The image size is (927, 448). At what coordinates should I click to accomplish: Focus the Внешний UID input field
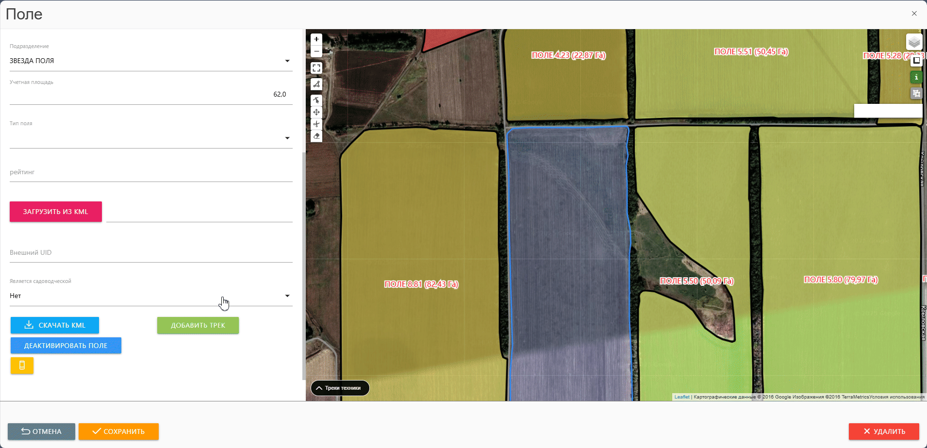[150, 253]
